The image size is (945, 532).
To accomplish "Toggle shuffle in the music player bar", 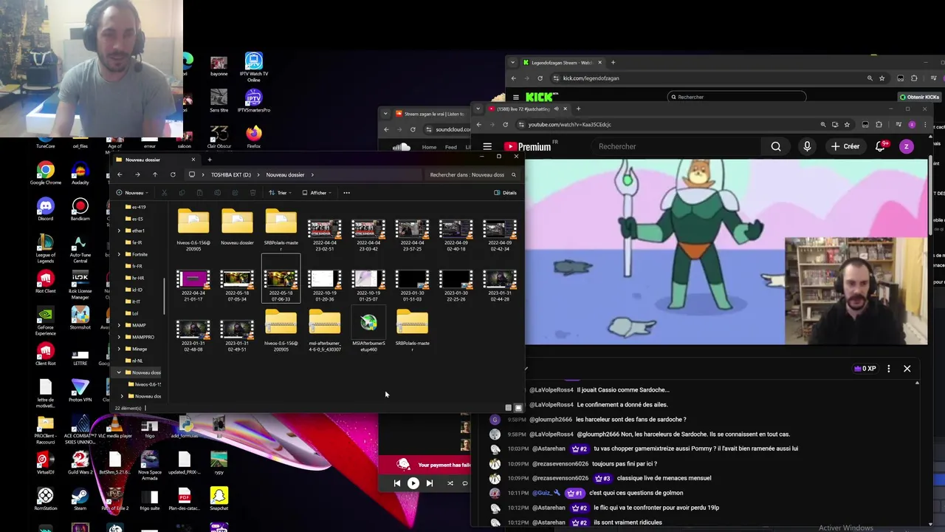I will [x=450, y=483].
